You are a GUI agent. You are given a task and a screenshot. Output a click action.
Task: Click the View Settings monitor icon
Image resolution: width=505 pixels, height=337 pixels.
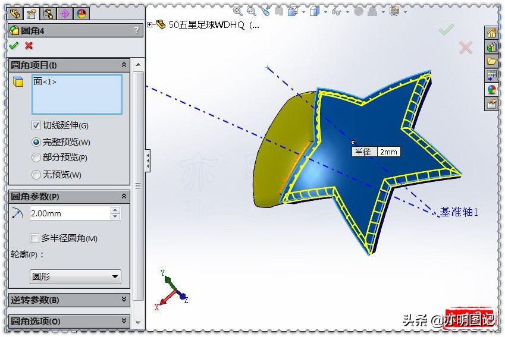pyautogui.click(x=394, y=11)
